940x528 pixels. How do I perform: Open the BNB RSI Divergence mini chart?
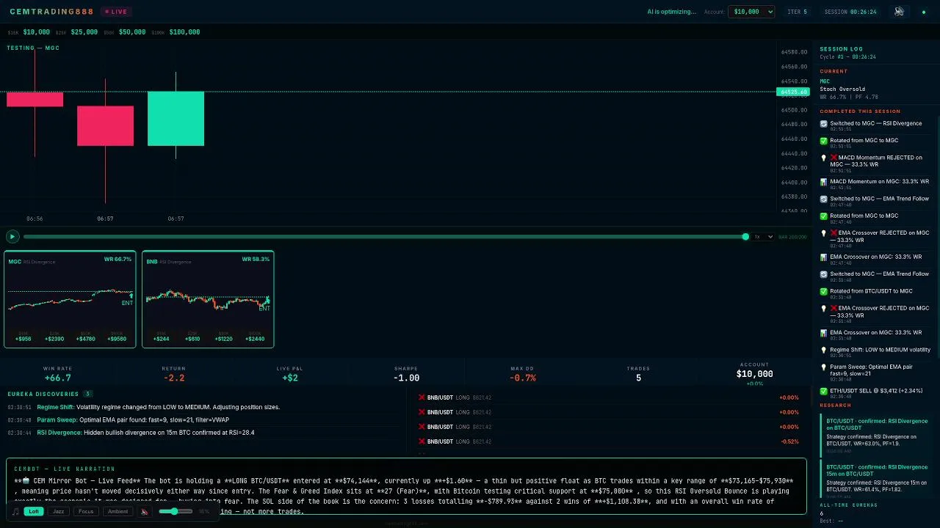(208, 299)
